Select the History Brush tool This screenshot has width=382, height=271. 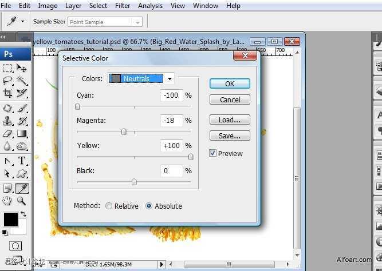pos(22,121)
